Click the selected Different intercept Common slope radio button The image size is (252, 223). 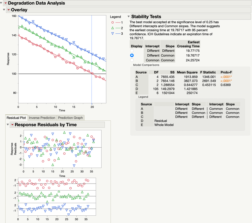pos(131,55)
